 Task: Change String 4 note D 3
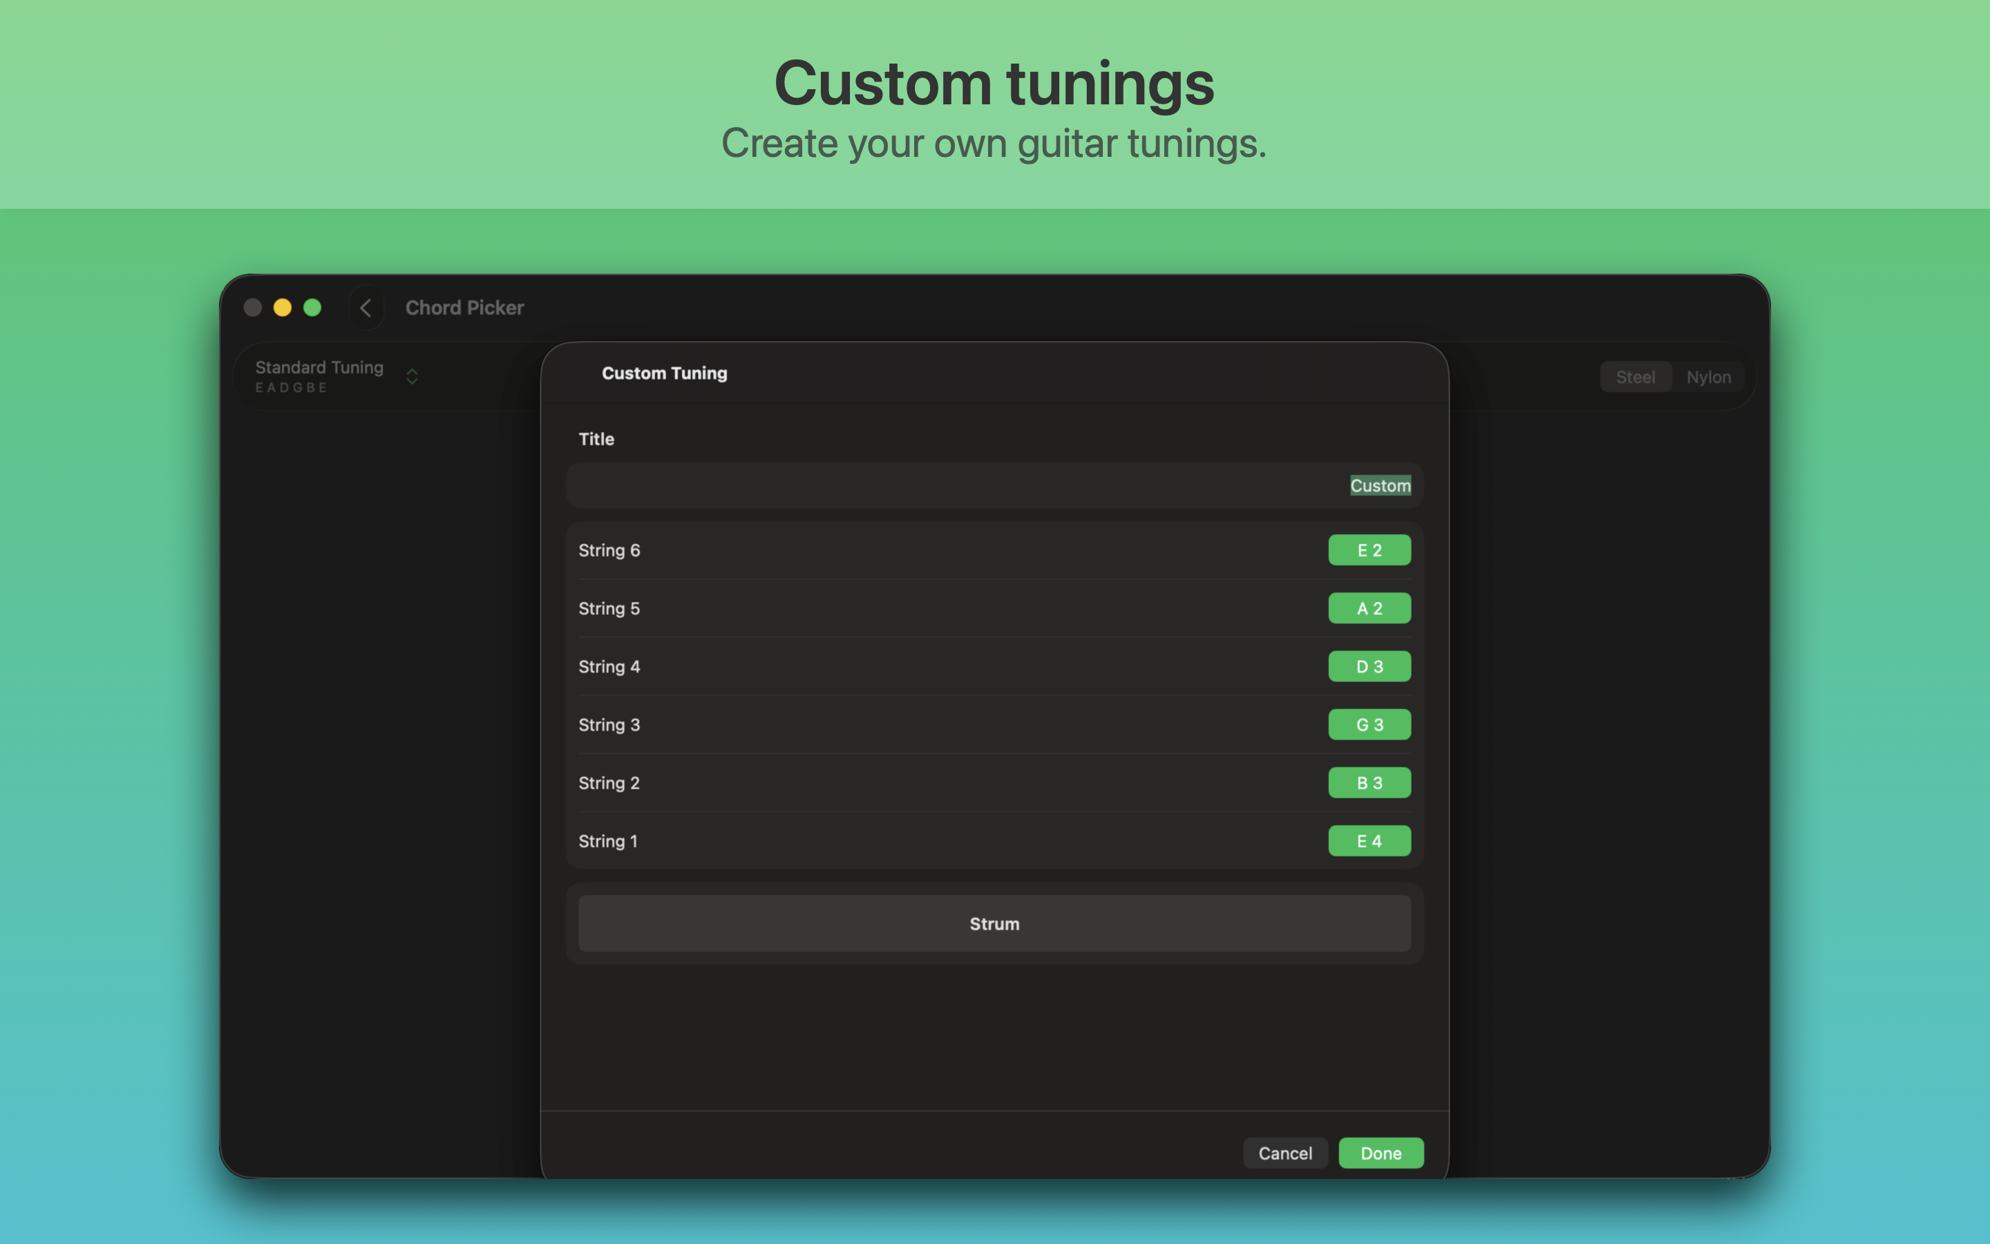point(1369,666)
